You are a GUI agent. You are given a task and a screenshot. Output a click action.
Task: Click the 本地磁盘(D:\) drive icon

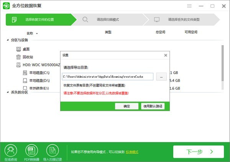click(x=25, y=80)
